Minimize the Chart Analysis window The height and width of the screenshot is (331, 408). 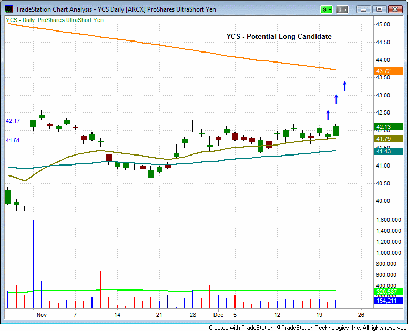coord(364,9)
